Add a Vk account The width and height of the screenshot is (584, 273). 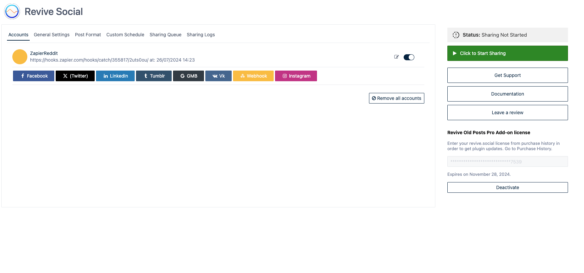click(218, 76)
